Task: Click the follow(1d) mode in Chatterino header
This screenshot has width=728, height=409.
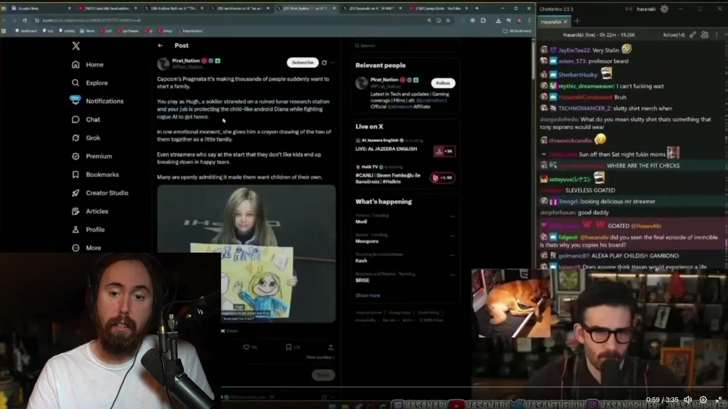Action: click(x=674, y=35)
